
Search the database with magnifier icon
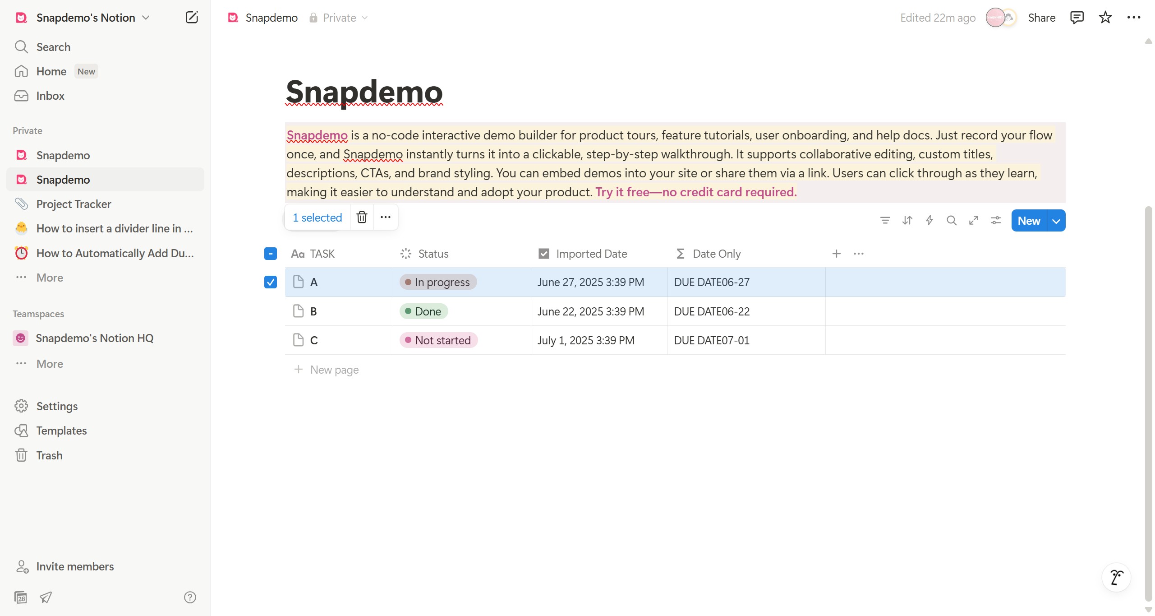point(951,220)
